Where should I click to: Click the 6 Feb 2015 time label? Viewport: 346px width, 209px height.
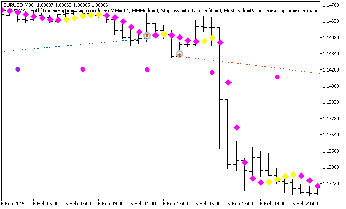coord(13,203)
